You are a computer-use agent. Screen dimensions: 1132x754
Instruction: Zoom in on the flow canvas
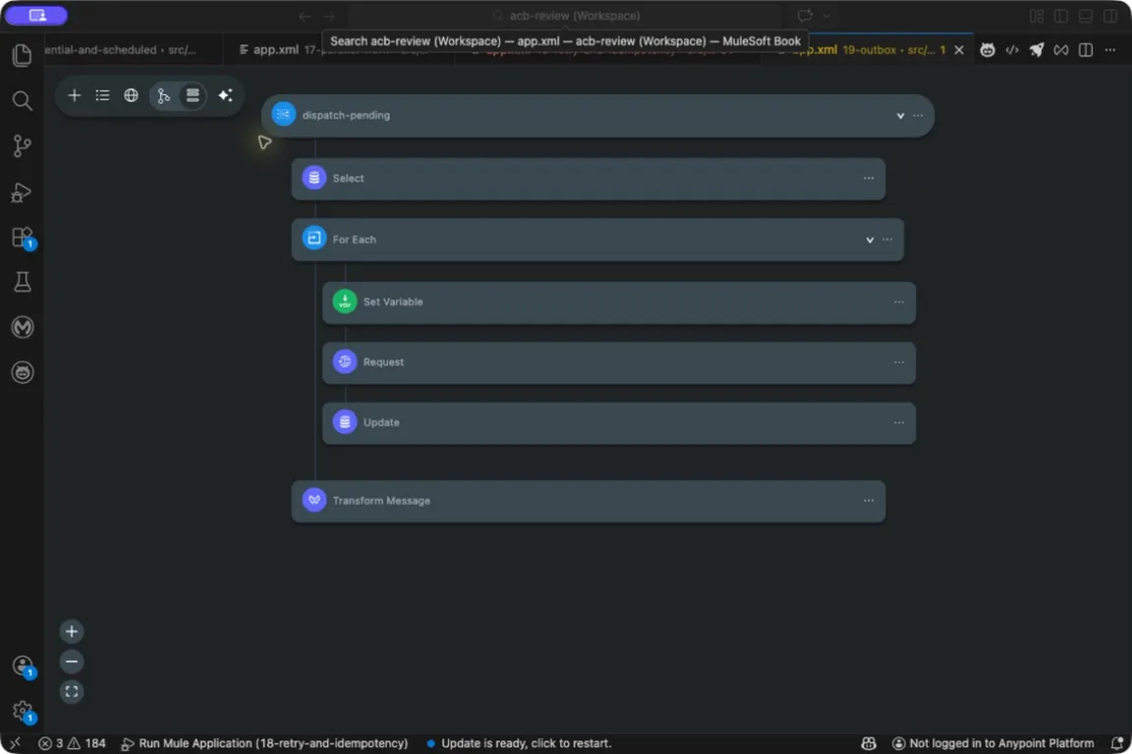tap(72, 632)
